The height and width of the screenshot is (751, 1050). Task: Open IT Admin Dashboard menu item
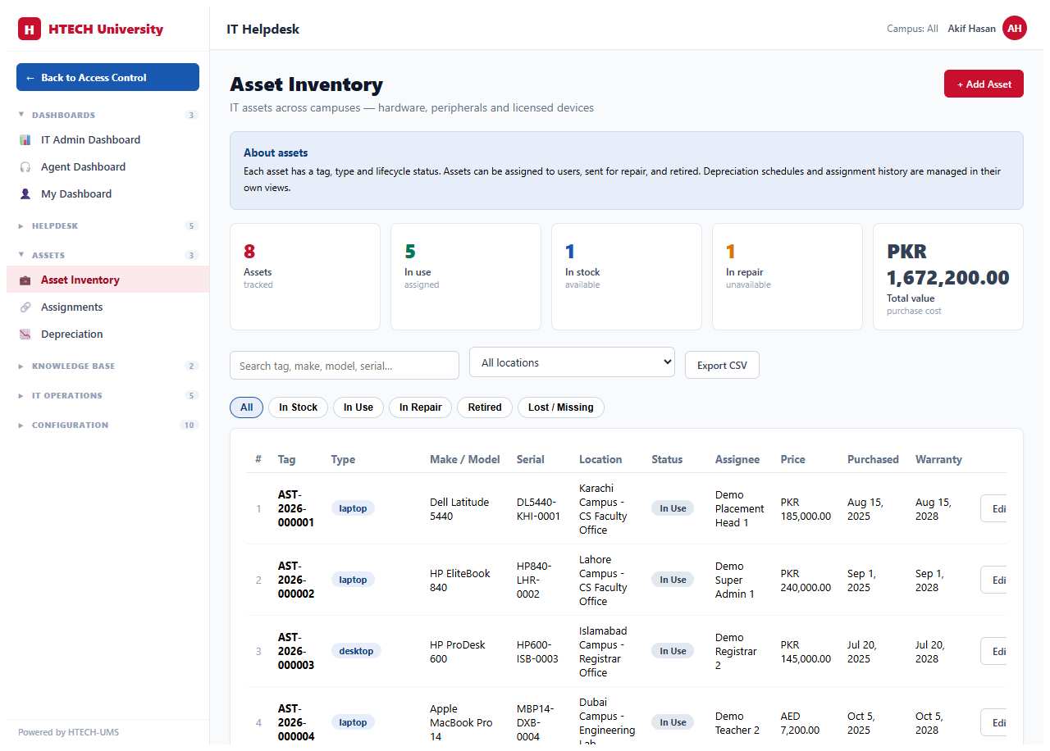tap(107, 140)
